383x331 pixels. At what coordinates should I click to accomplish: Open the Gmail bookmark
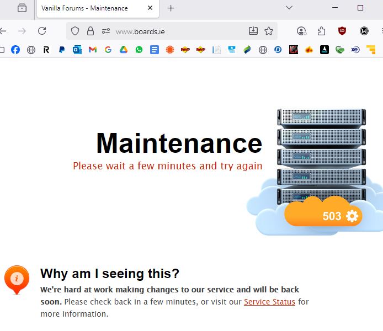[x=93, y=50]
